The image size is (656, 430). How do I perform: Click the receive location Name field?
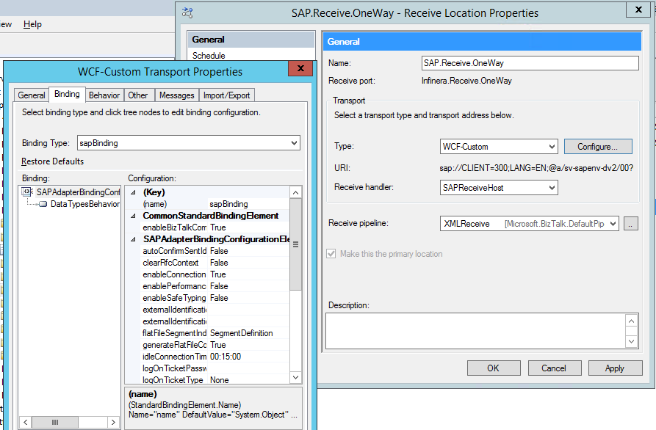tap(530, 63)
